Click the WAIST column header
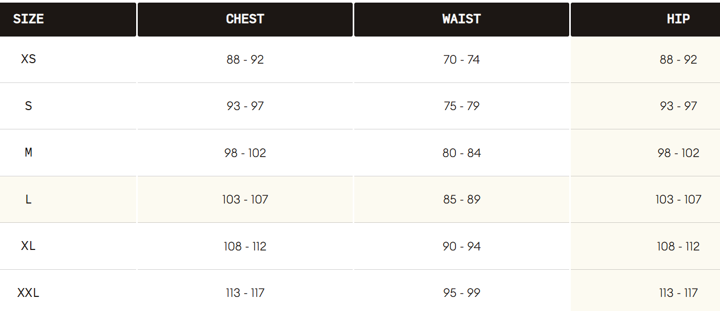This screenshot has height=311, width=720. click(x=462, y=19)
